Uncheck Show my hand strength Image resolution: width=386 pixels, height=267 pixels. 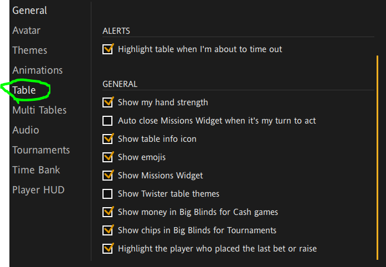click(108, 102)
